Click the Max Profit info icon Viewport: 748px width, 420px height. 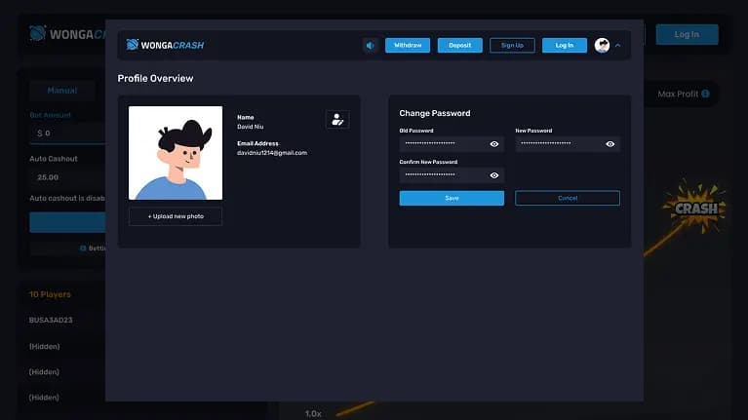point(704,94)
